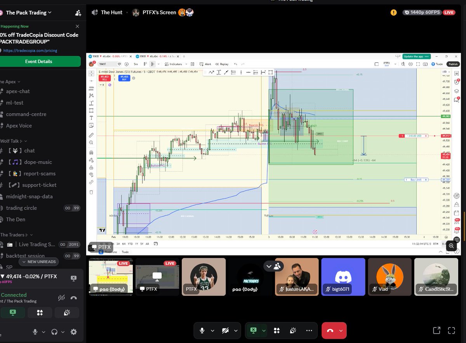Open screen share options chevron in bottom controls

point(264,331)
